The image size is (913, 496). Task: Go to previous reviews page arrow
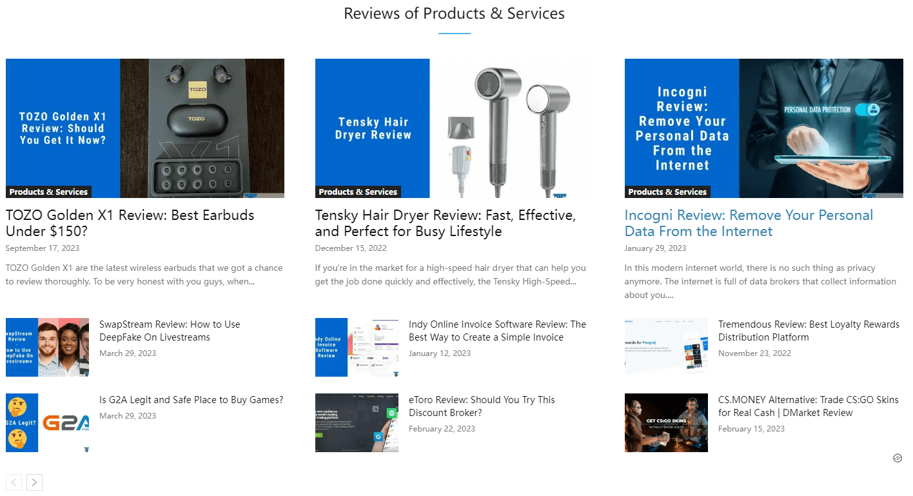14,482
